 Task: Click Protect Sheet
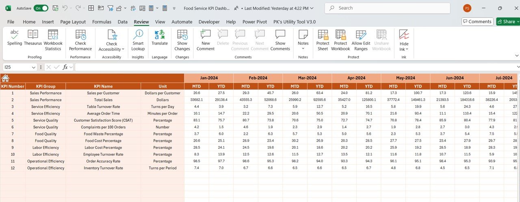pyautogui.click(x=323, y=40)
